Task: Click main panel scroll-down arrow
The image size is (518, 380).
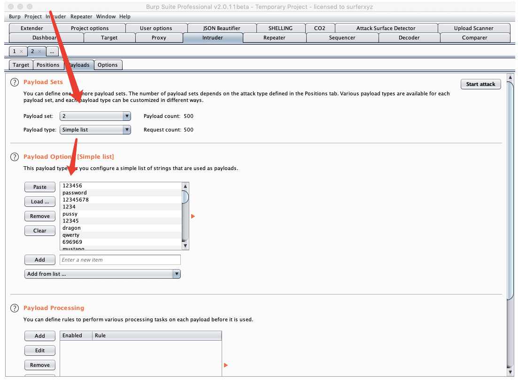Action: [510, 372]
